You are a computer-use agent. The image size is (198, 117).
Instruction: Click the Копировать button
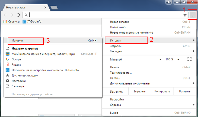coord(162,92)
